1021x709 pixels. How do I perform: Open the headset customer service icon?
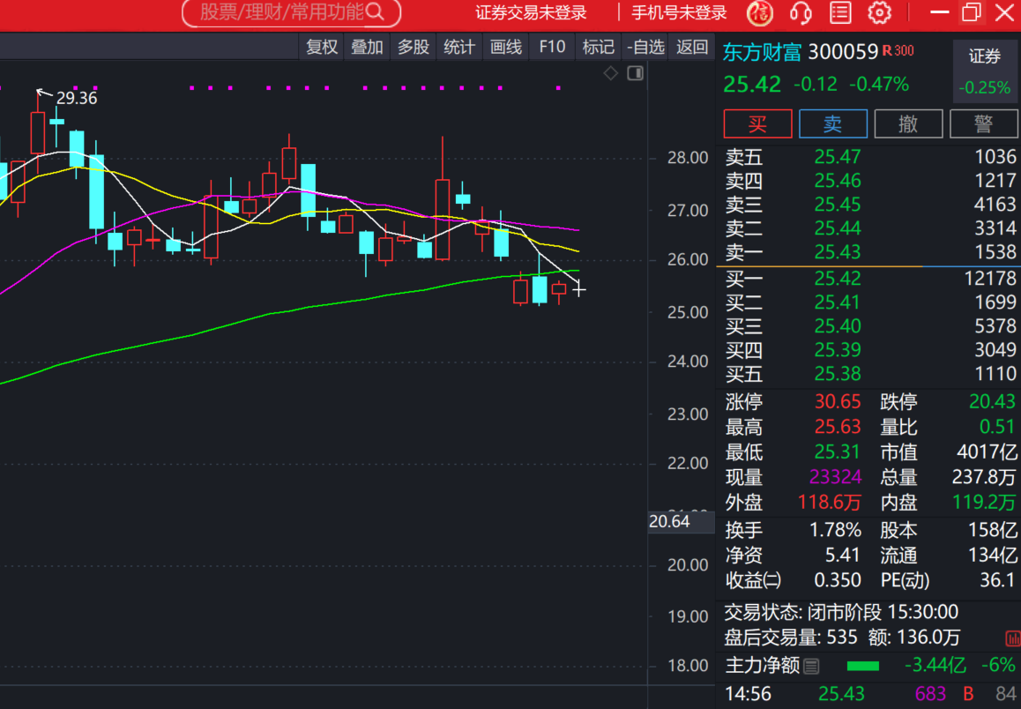pyautogui.click(x=801, y=13)
